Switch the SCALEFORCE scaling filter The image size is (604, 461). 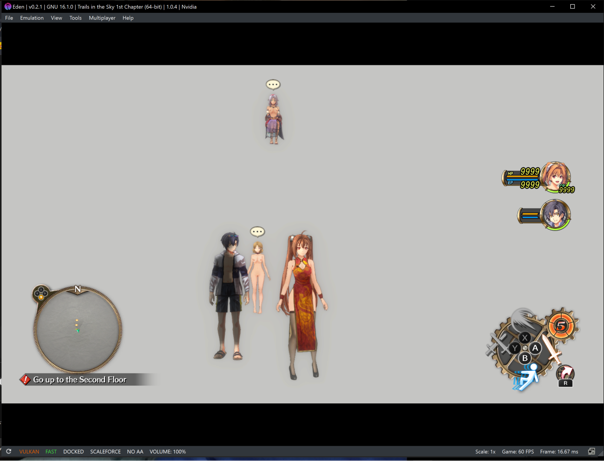pyautogui.click(x=105, y=452)
